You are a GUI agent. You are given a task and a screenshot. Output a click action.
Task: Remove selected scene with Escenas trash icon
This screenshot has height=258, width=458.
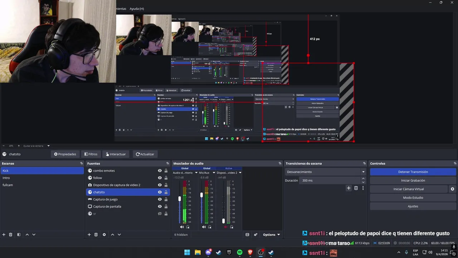(x=11, y=235)
